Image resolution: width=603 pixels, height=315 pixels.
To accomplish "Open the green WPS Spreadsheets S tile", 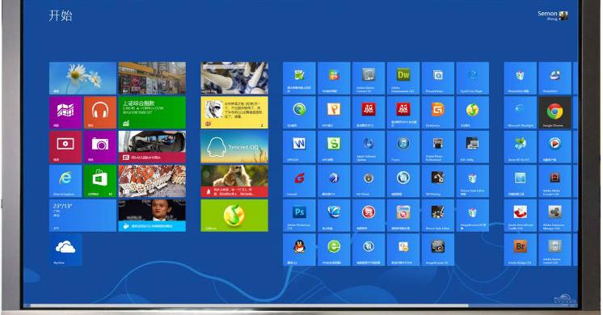I will pos(334,147).
